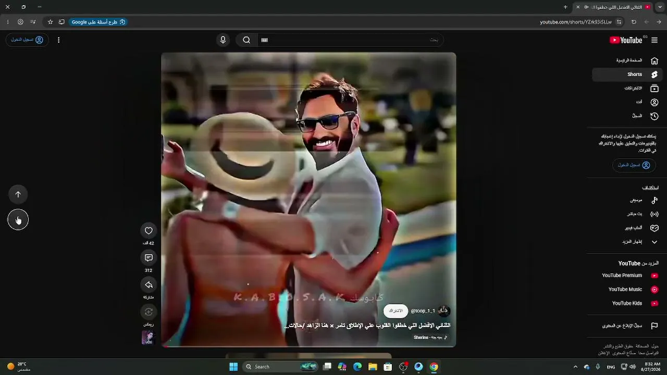Show hidden system tray icons

575,367
